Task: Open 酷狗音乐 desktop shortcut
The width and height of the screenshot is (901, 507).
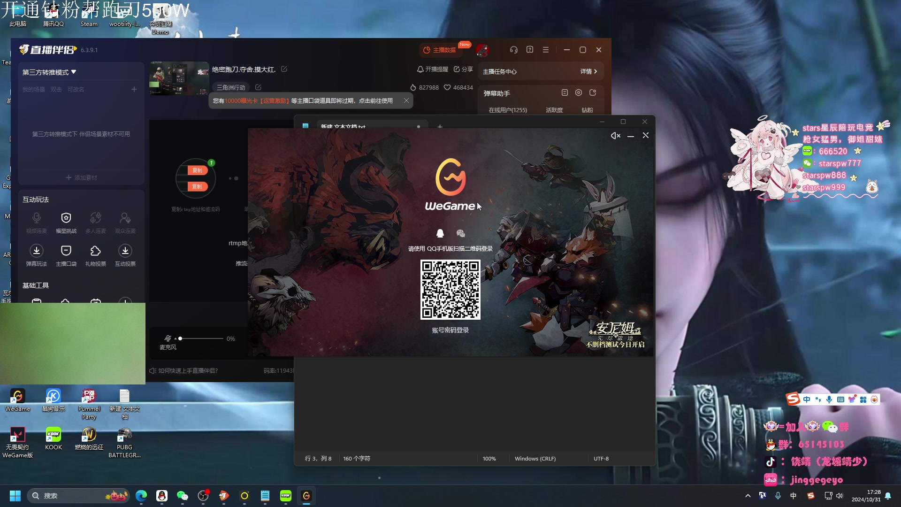Action: pyautogui.click(x=53, y=400)
